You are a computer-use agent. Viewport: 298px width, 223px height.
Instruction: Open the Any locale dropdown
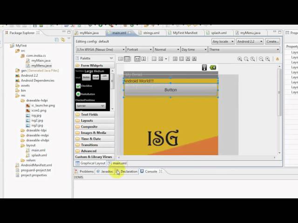click(x=223, y=41)
